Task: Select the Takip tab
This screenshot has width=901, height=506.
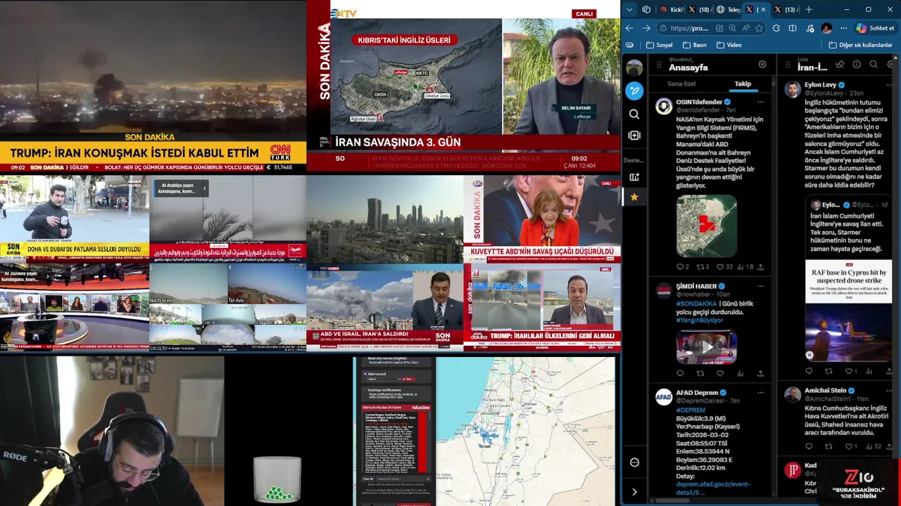Action: coord(743,84)
